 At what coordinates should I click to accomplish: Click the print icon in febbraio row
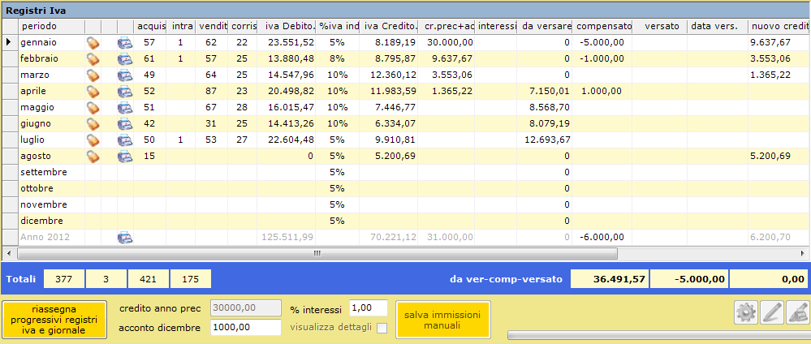(x=124, y=58)
